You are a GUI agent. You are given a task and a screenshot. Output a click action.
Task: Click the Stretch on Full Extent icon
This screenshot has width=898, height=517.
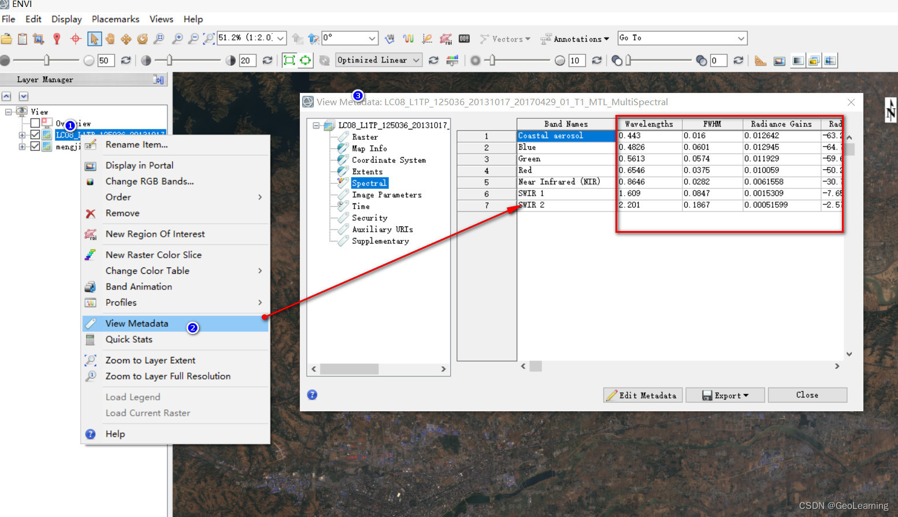tap(289, 60)
